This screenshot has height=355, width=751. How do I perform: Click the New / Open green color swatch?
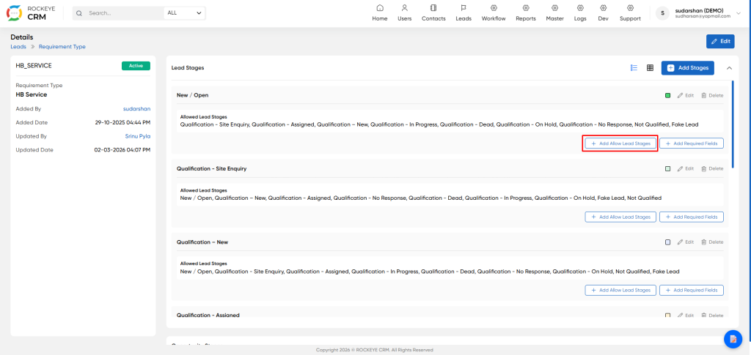click(667, 96)
